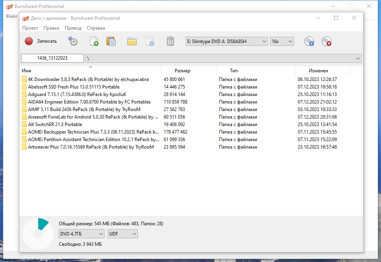Sort by the Размер column header

(x=189, y=71)
